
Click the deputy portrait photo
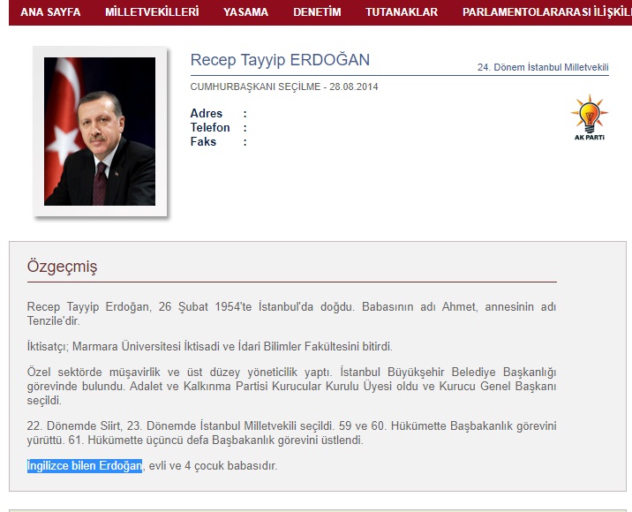pos(100,132)
